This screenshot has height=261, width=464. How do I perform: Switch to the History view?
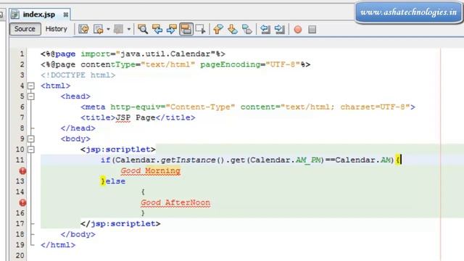pos(57,29)
